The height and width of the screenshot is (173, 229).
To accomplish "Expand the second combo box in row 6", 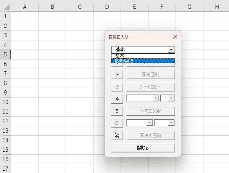I will pos(171,123).
